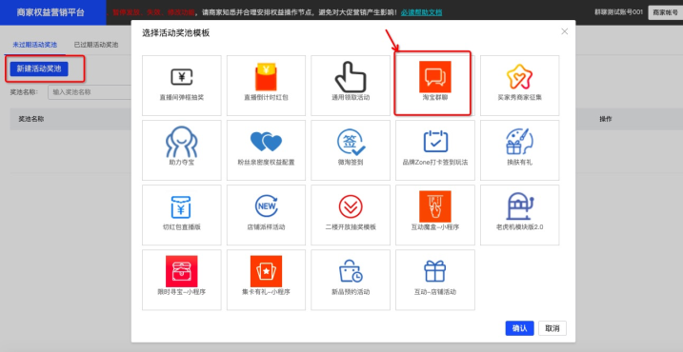Select the 老虎机模块版2.0 slot machine icon

[520, 205]
